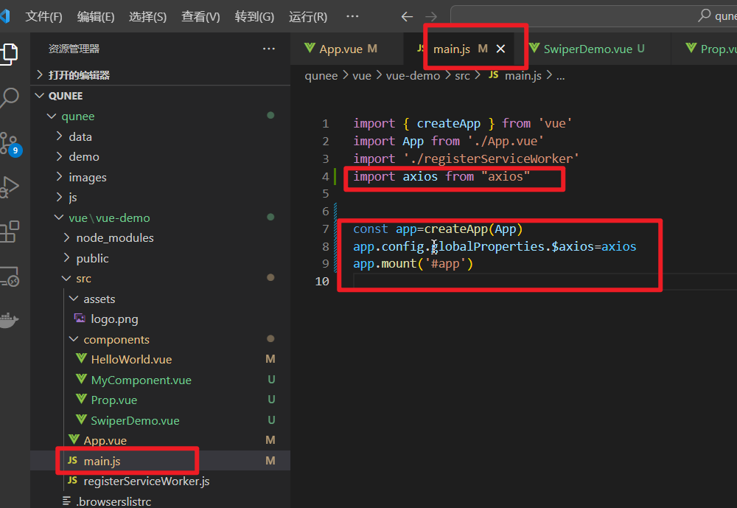This screenshot has width=737, height=508.
Task: Navigate back with the left arrow
Action: click(x=407, y=16)
